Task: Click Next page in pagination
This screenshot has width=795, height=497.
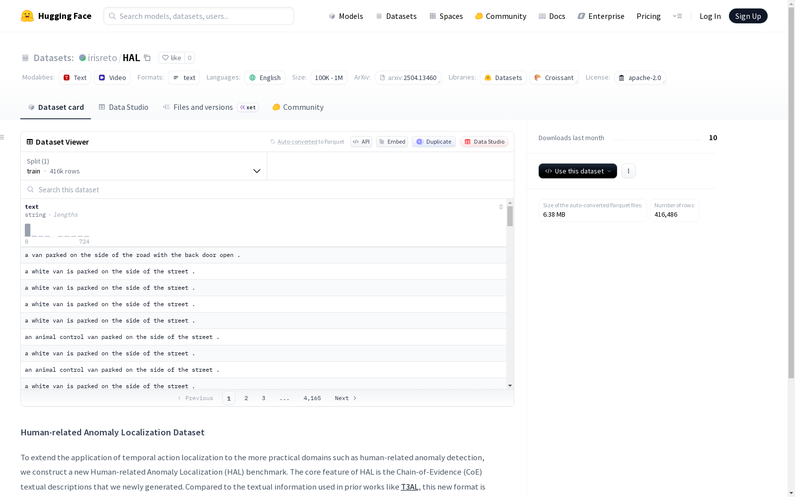Action: point(345,398)
